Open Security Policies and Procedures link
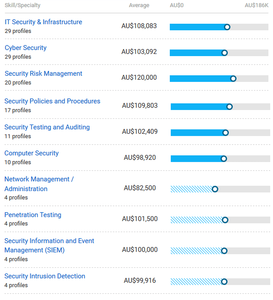Viewport: 273px width, 300px height. point(52,101)
